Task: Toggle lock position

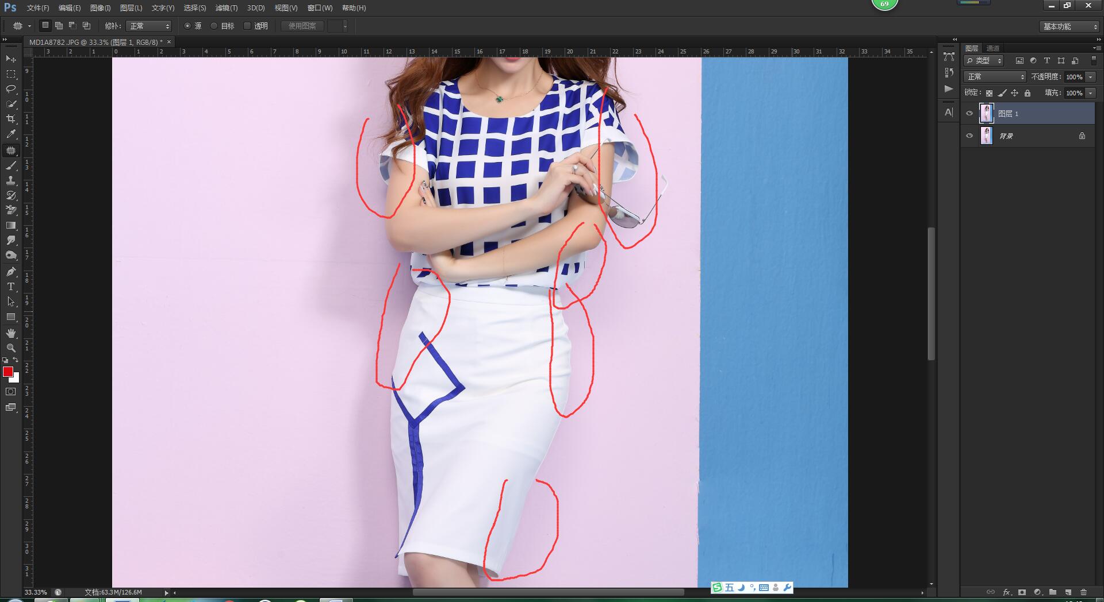Action: point(1015,93)
